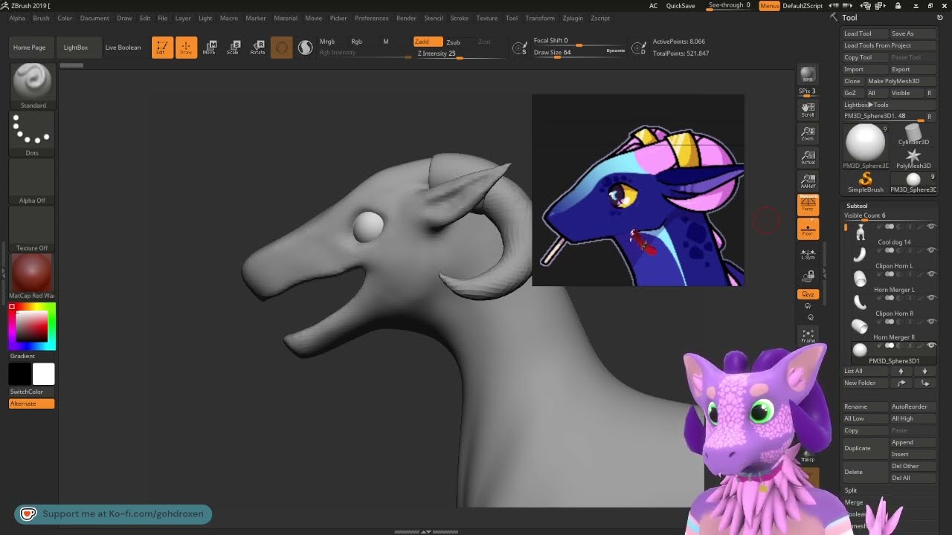Click the Rename subtool button
This screenshot has height=535, width=952.
866,406
